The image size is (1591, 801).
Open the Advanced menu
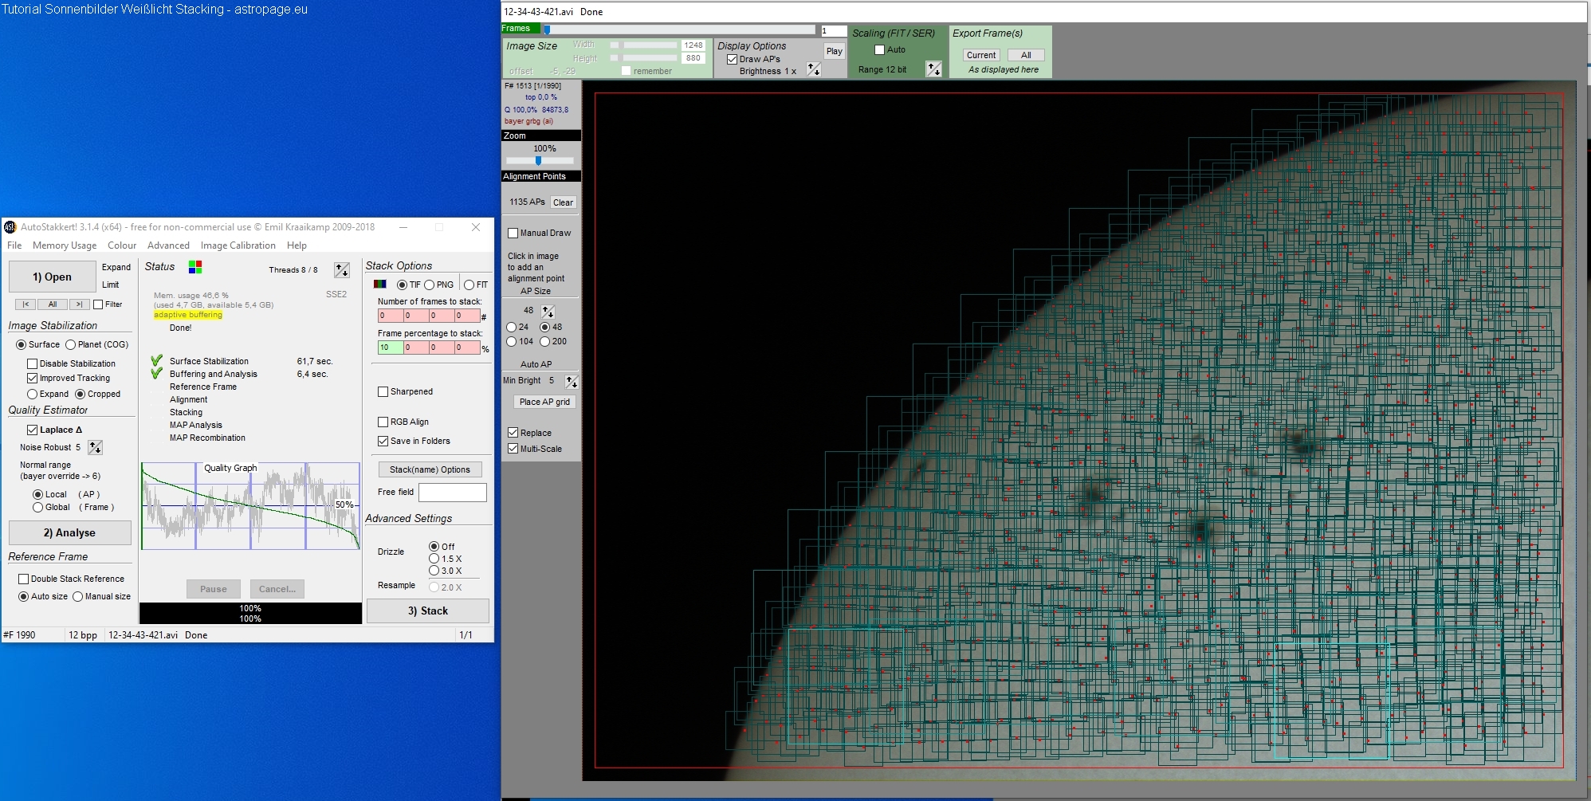(168, 245)
